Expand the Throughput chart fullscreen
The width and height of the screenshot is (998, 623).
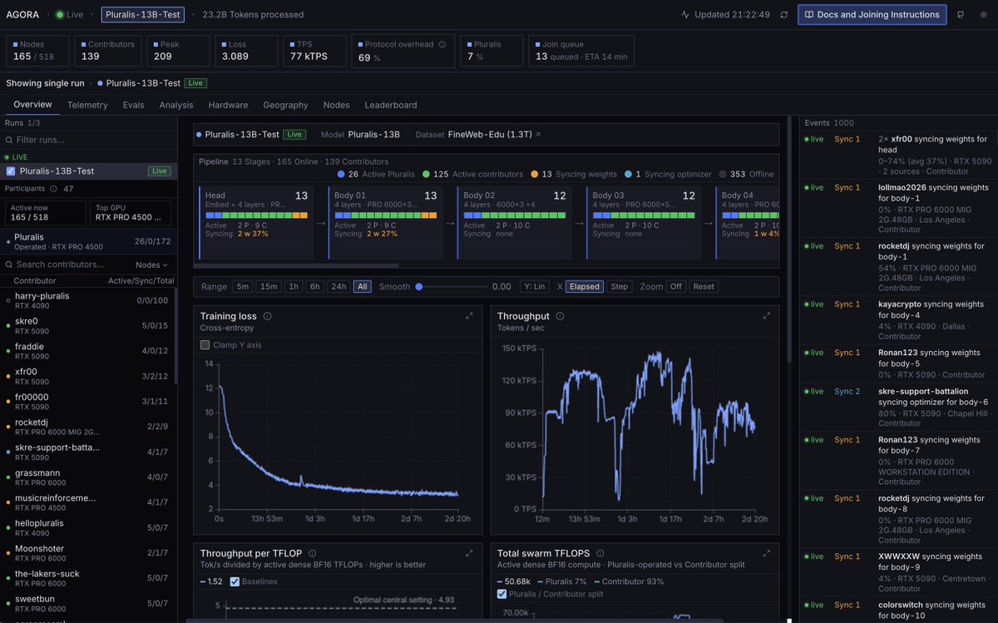[766, 316]
